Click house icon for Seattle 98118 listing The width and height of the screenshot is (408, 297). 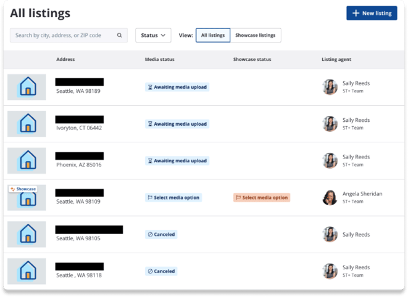27,271
